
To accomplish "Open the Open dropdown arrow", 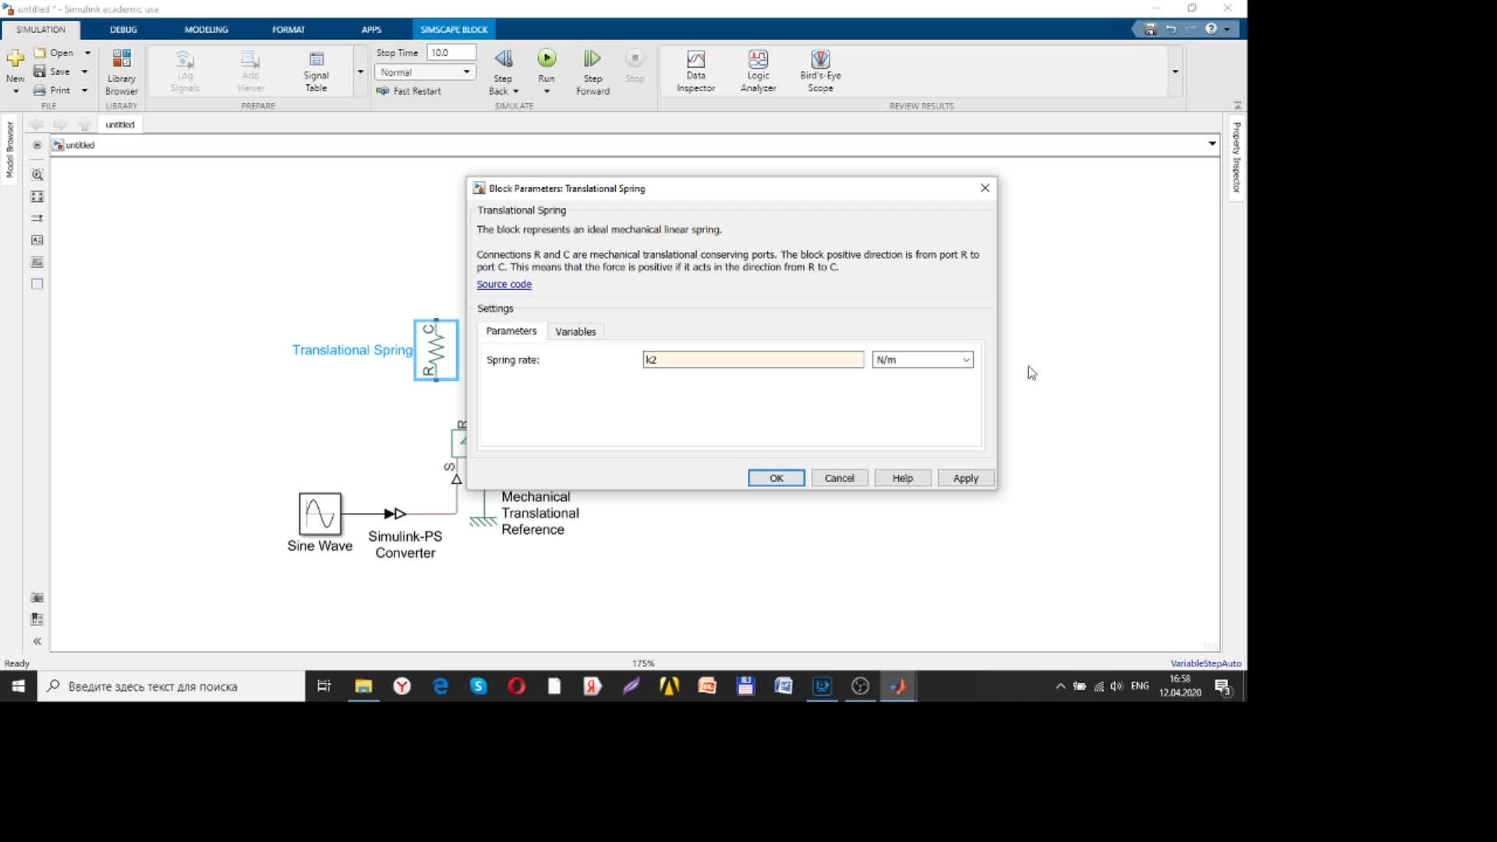I will click(87, 53).
